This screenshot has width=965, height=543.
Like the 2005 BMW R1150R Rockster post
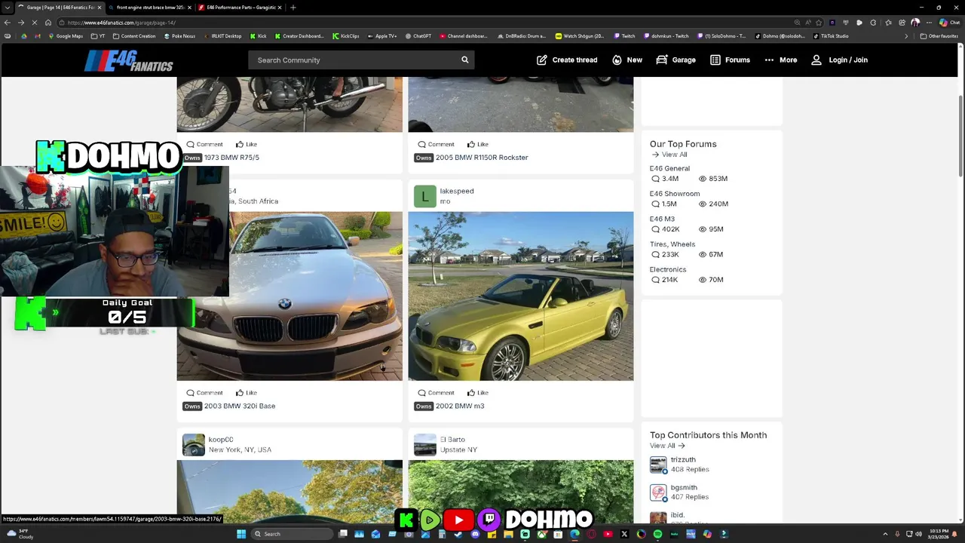click(477, 144)
